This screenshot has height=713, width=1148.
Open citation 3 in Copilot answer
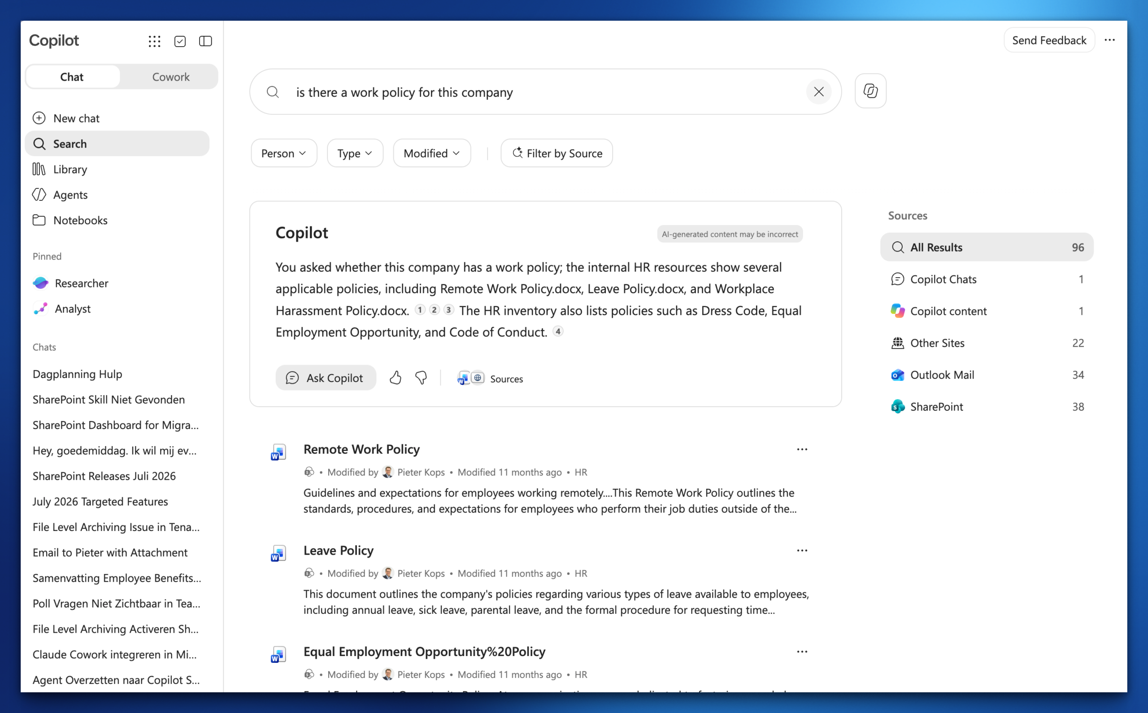(x=448, y=310)
